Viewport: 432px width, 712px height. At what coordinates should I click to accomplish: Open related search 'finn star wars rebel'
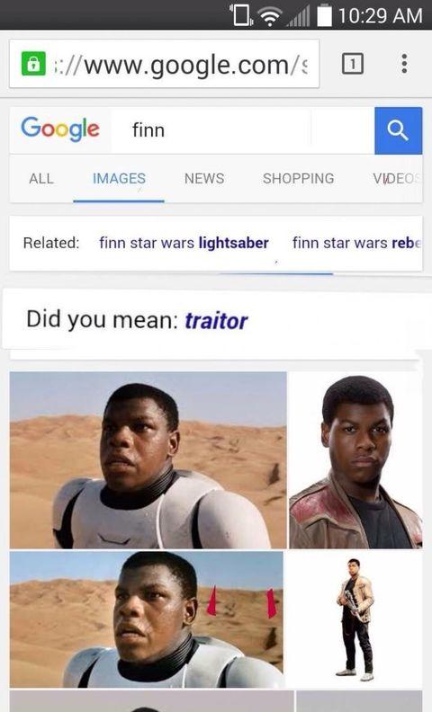pyautogui.click(x=357, y=243)
